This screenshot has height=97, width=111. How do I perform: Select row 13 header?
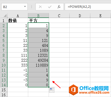4,80
